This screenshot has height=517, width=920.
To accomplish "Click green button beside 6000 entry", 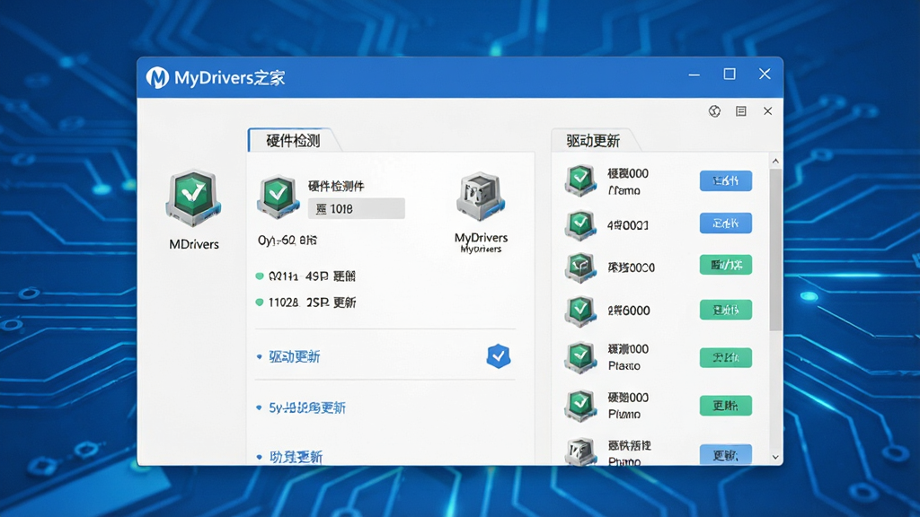I will [x=726, y=310].
